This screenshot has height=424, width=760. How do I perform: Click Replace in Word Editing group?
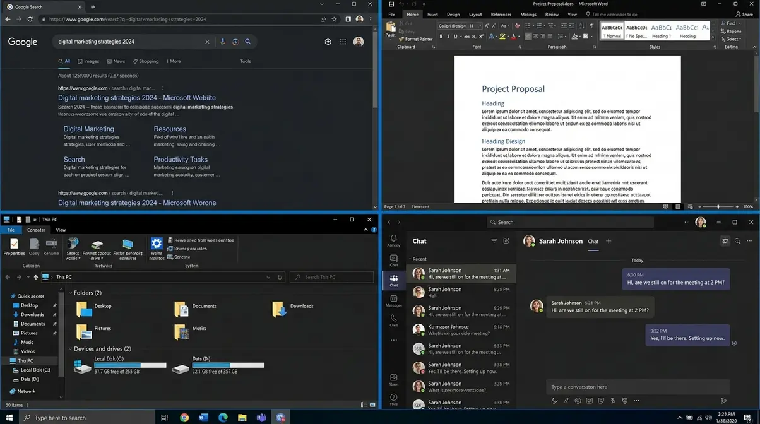tap(732, 31)
